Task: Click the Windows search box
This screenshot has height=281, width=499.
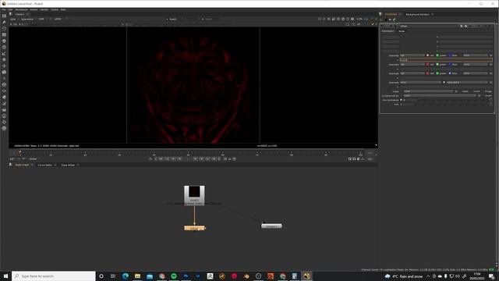Action: coord(54,276)
